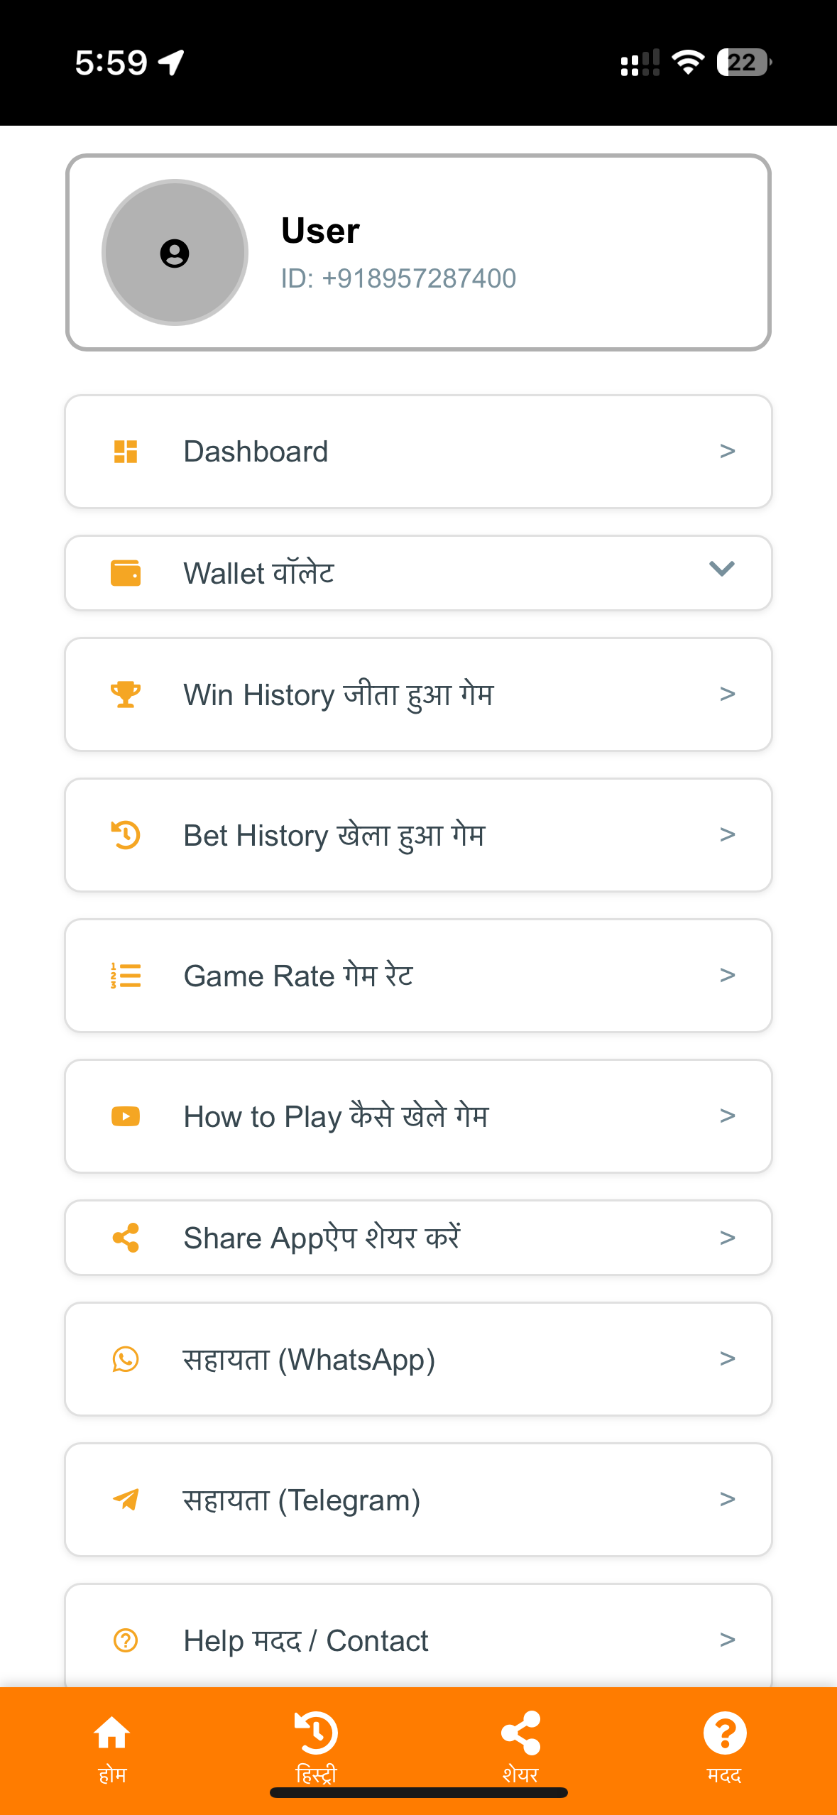Tap the Win History trophy icon
Viewport: 837px width, 1815px height.
pyautogui.click(x=126, y=694)
